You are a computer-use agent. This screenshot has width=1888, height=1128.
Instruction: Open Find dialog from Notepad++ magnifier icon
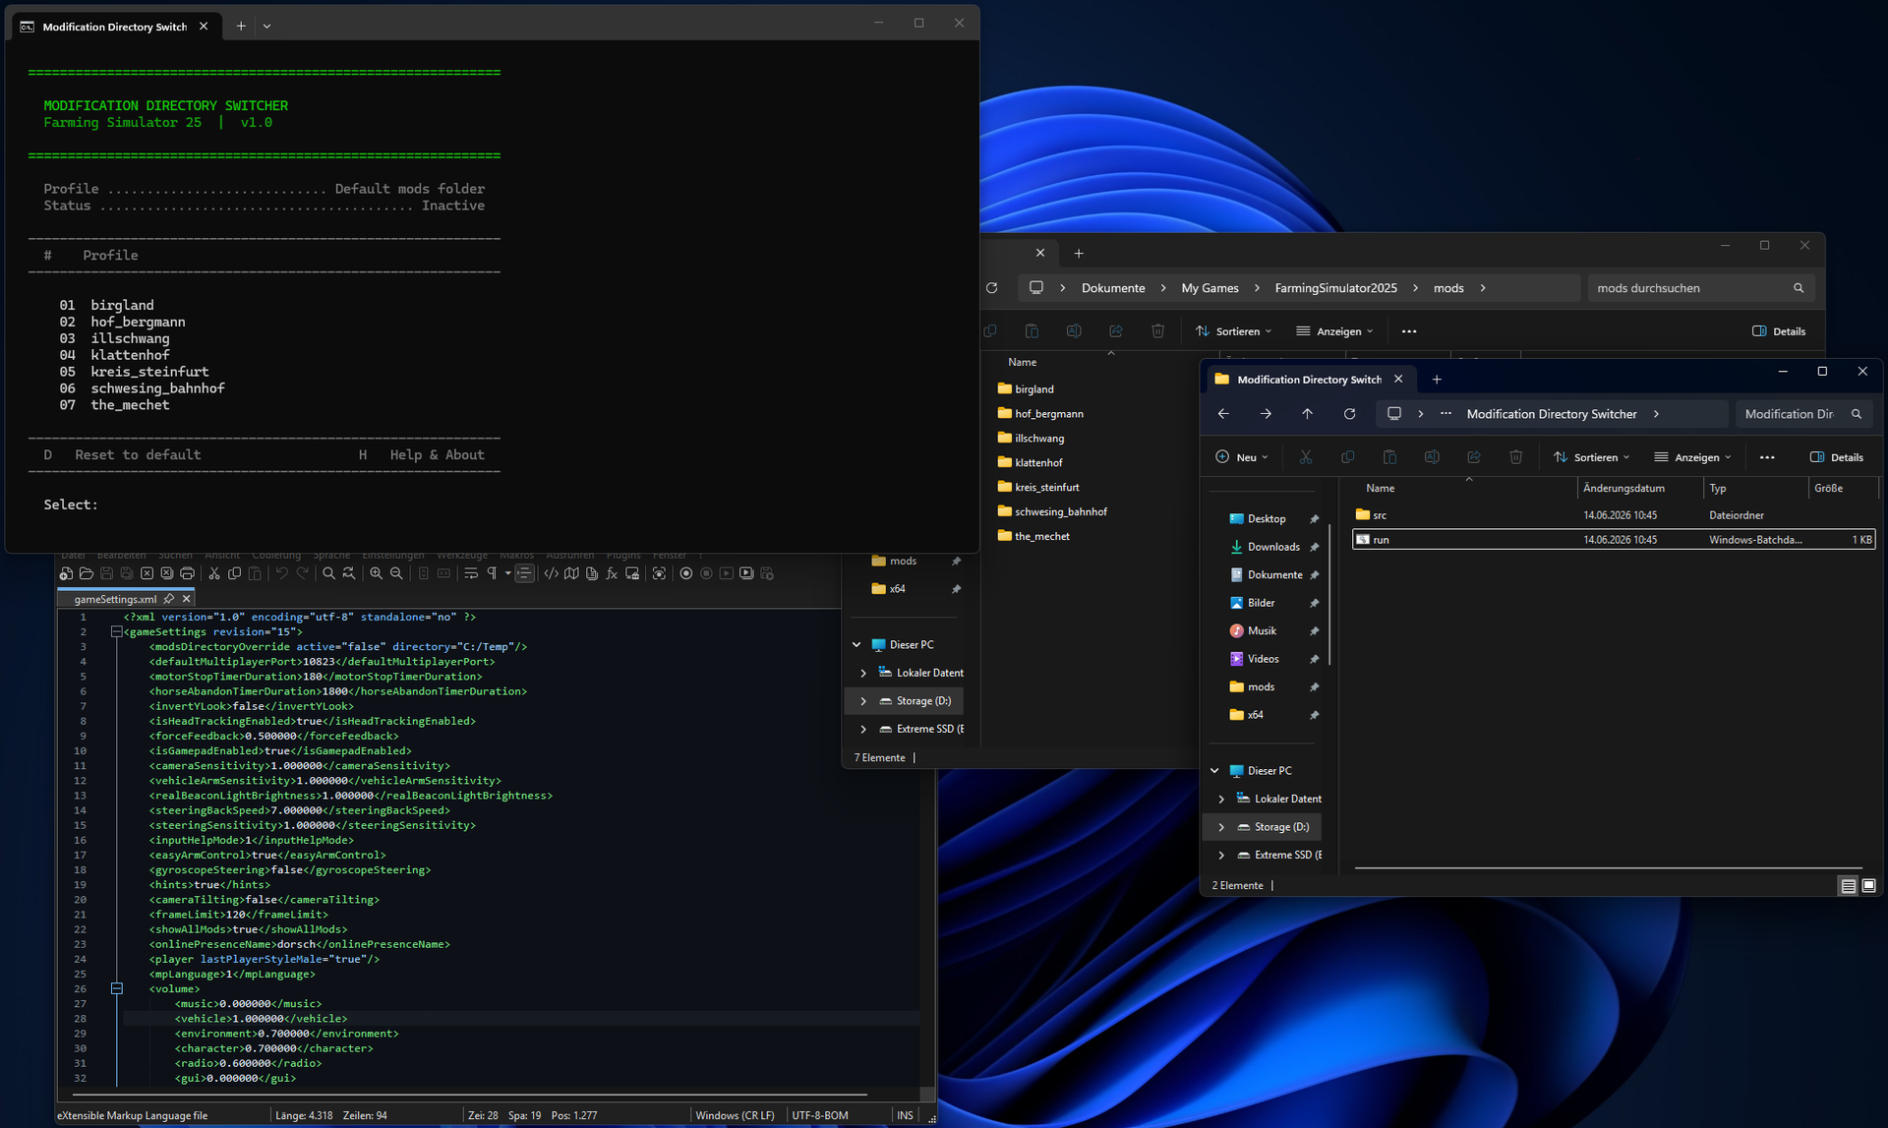[x=328, y=573]
